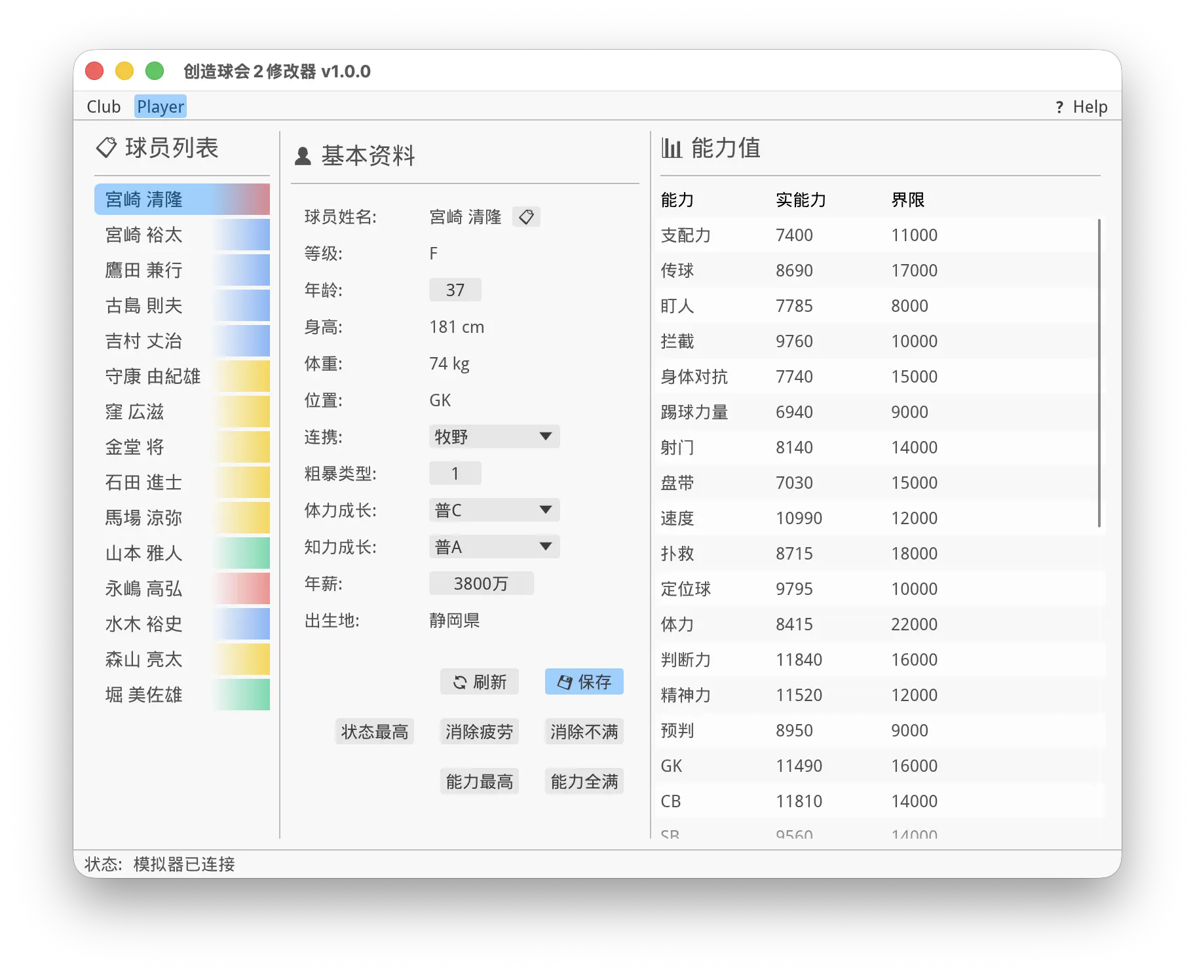The width and height of the screenshot is (1195, 975).
Task: Click the 能力 column header
Action: [677, 200]
